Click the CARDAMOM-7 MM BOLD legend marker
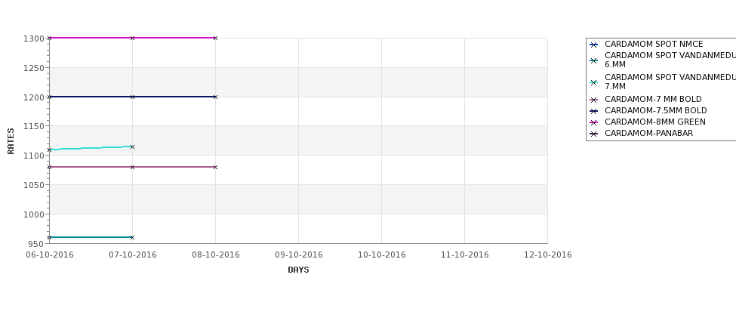 [593, 100]
